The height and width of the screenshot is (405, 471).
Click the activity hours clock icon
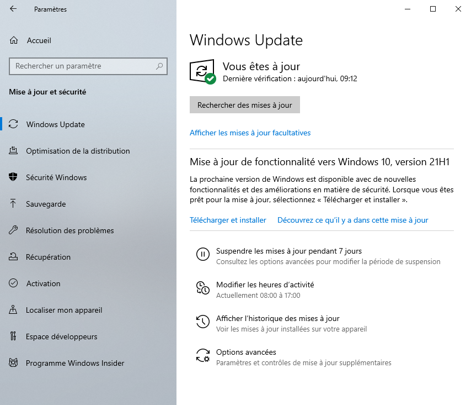coord(203,288)
